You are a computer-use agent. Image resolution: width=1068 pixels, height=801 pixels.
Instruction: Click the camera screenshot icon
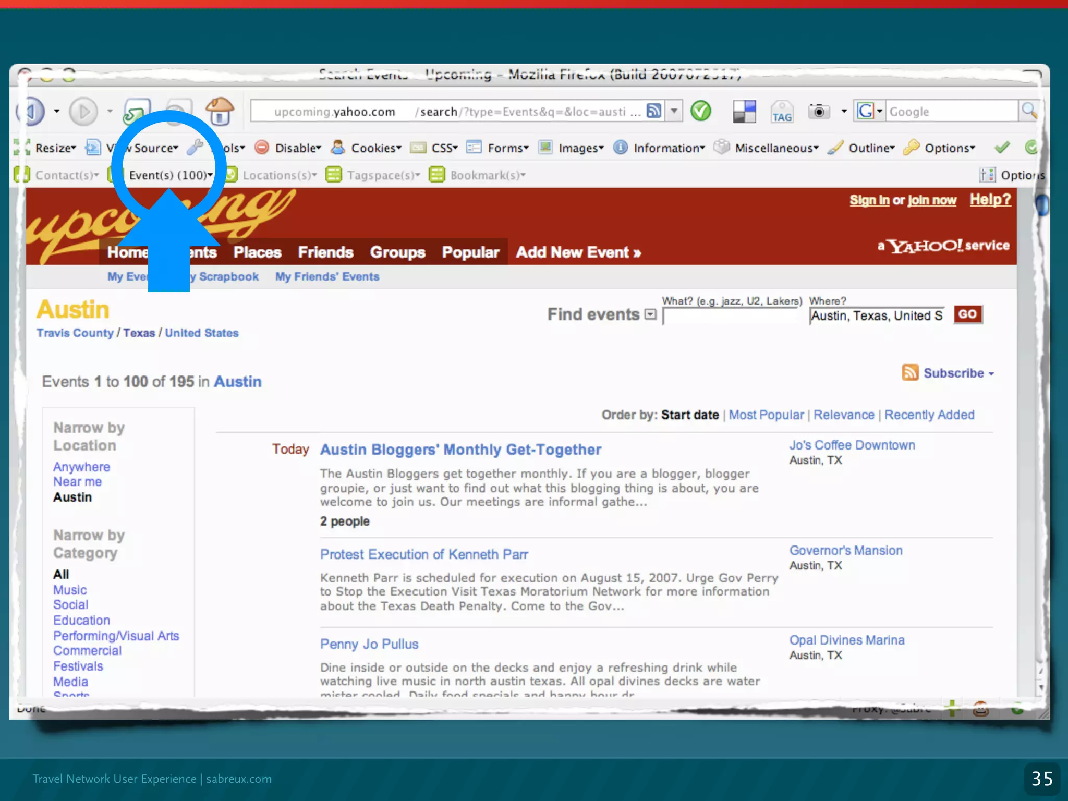(x=819, y=111)
